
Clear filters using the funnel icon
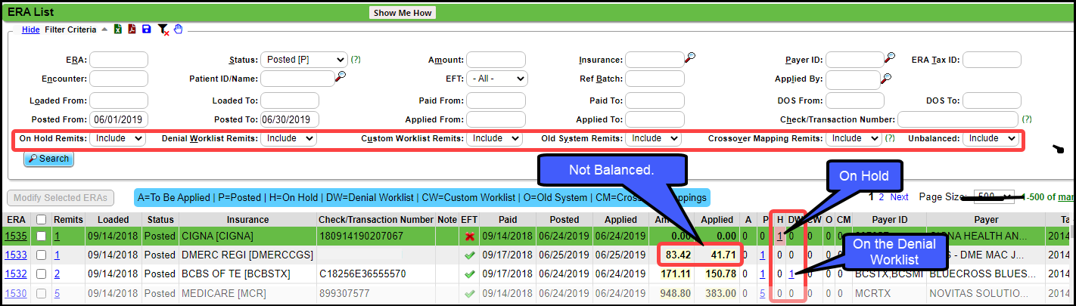click(163, 30)
